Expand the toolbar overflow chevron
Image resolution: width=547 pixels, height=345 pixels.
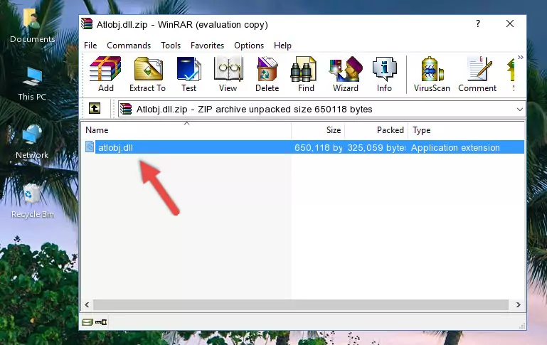(520, 57)
